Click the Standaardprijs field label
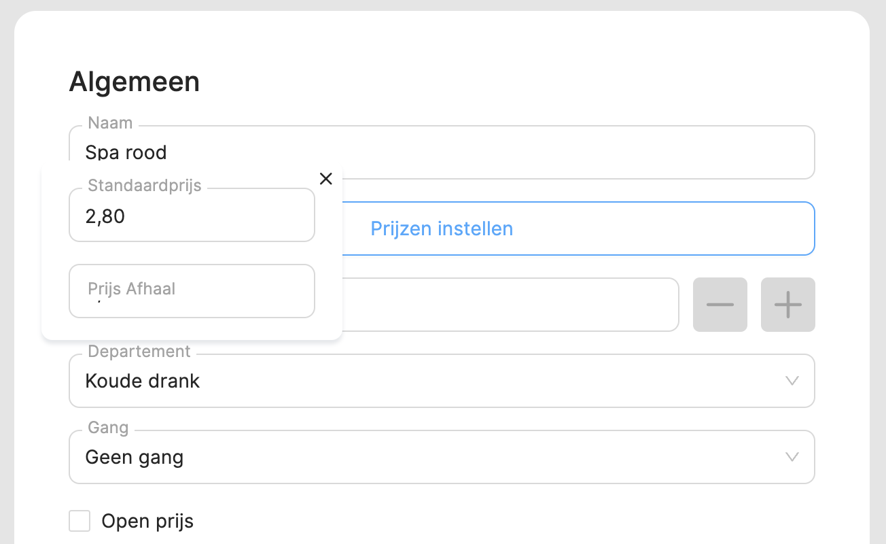Image resolution: width=886 pixels, height=544 pixels. click(145, 186)
